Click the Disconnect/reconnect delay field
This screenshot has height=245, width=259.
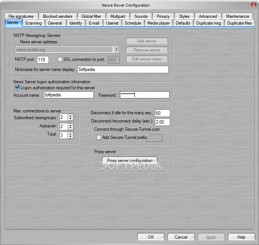tap(162, 122)
